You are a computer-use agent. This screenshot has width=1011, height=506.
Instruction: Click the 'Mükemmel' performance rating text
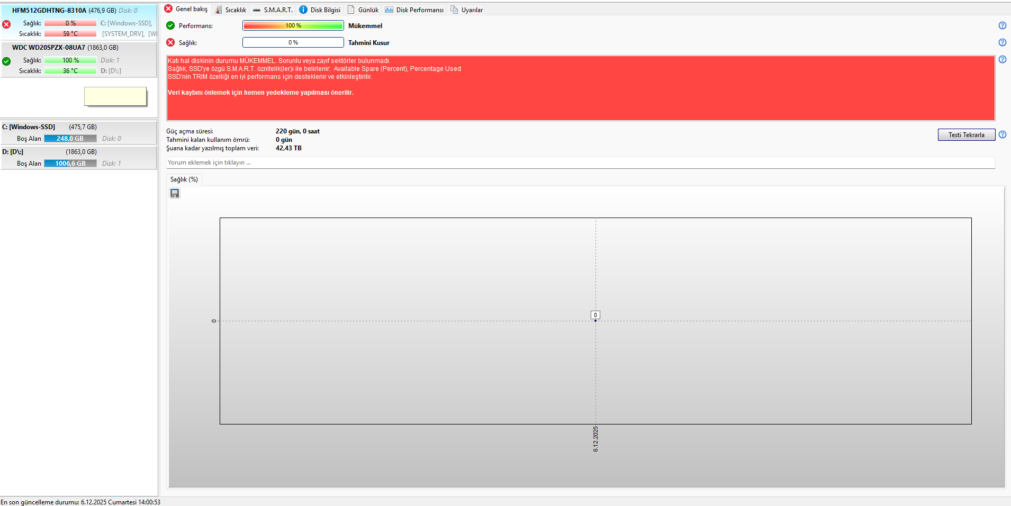pos(365,26)
